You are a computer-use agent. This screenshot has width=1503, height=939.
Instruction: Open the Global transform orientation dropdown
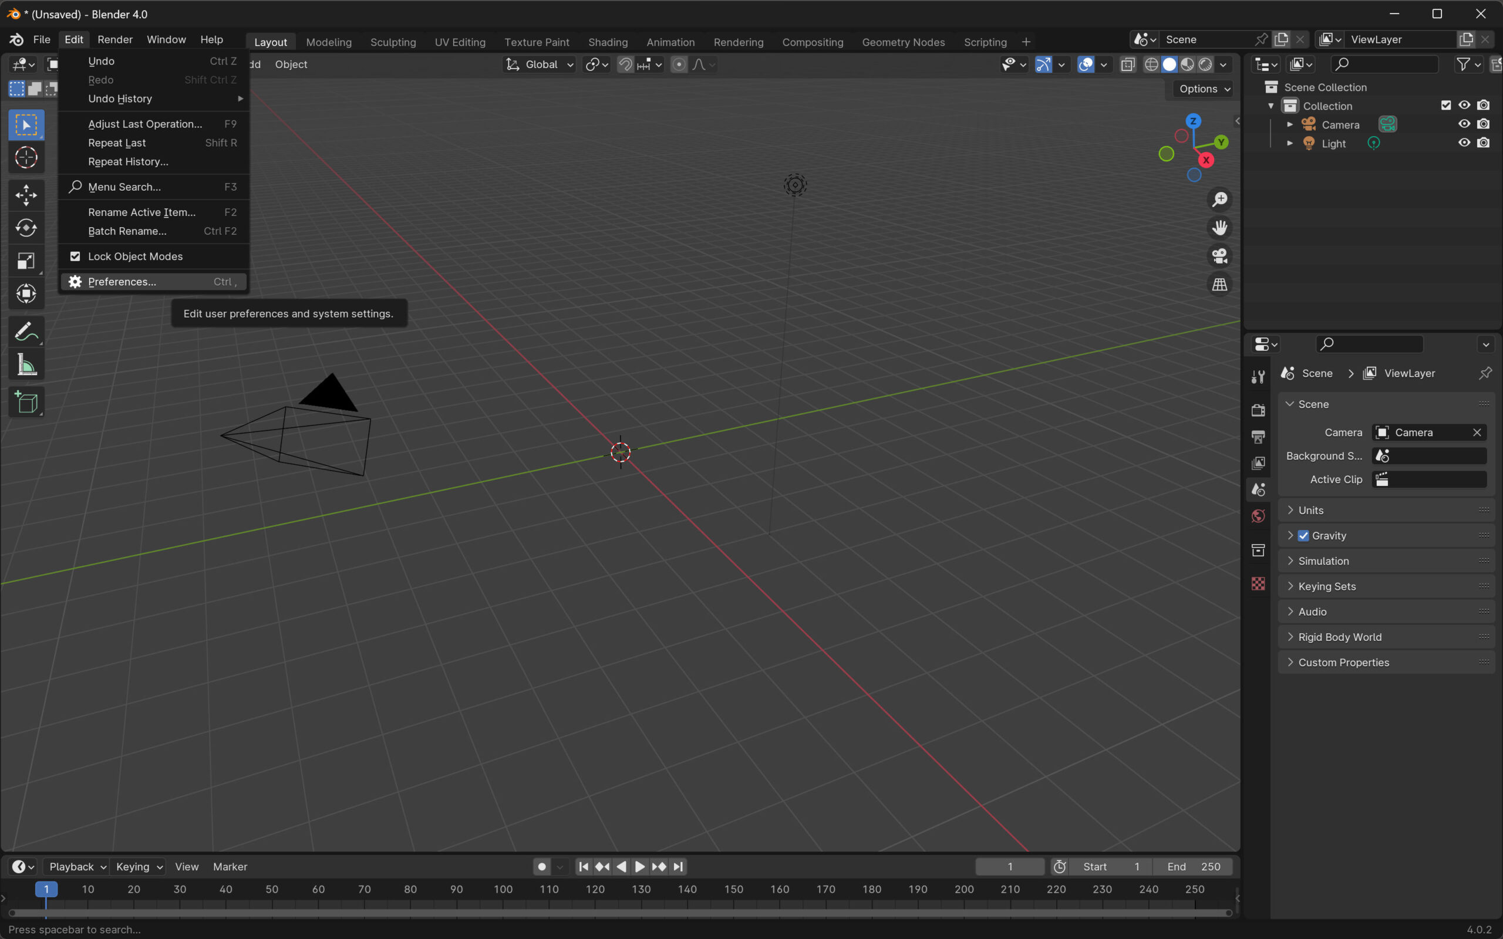(x=540, y=65)
